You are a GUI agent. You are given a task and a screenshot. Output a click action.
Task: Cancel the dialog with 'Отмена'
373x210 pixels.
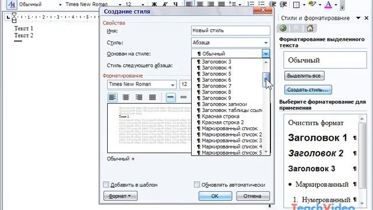click(x=252, y=196)
